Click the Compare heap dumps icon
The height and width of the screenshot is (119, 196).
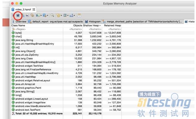(79, 15)
